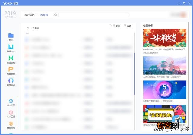Click the 云文档 breadcrumb path label

click(36, 28)
